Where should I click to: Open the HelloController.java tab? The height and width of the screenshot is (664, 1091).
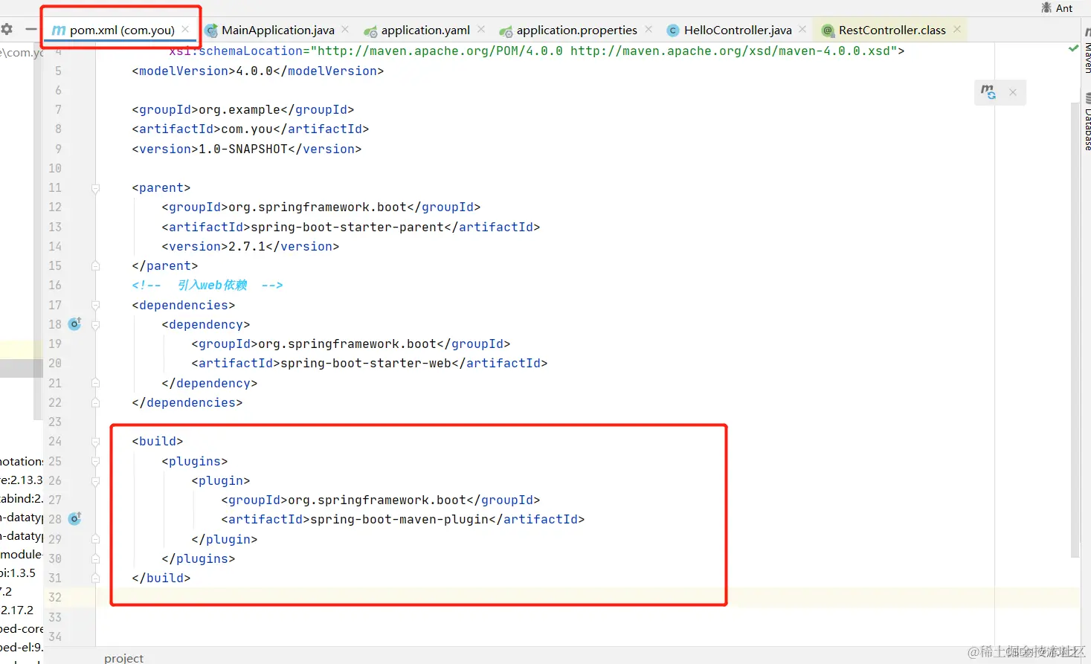tap(737, 30)
